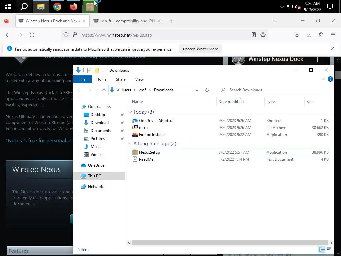The image size is (341, 256).
Task: Open Network in navigation pane
Action: pos(96,187)
